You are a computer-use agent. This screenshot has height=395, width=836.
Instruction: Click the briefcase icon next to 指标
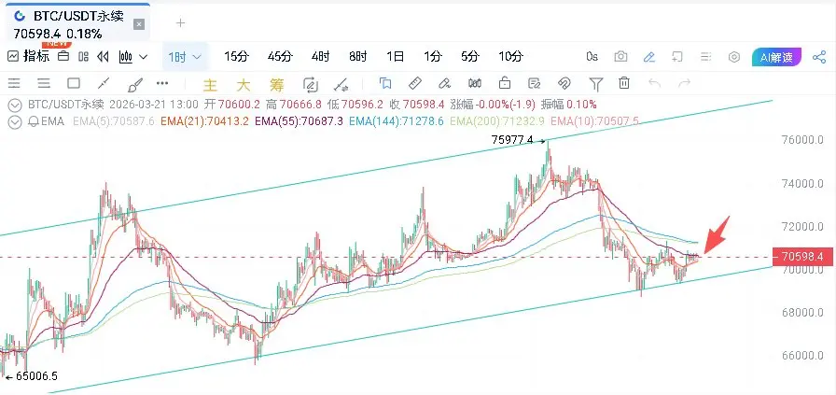[63, 56]
